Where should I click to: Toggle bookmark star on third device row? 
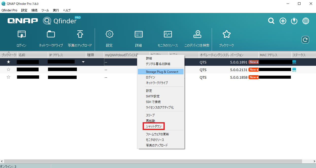[x=8, y=77]
